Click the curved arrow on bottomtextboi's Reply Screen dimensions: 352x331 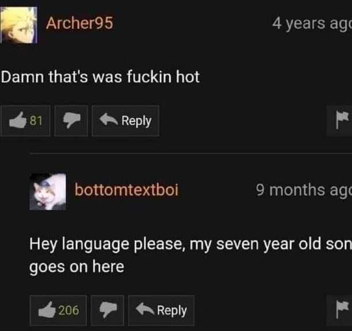145,309
